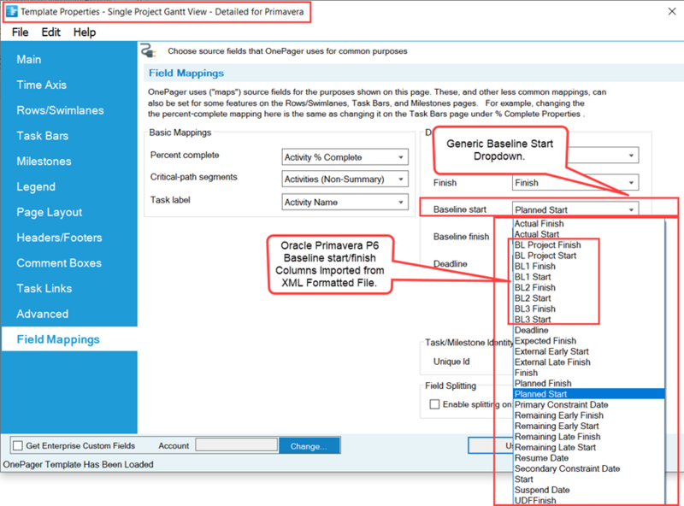Screen dimensions: 684x506
Task: Go to the Task Bars tab
Action: pyautogui.click(x=42, y=136)
